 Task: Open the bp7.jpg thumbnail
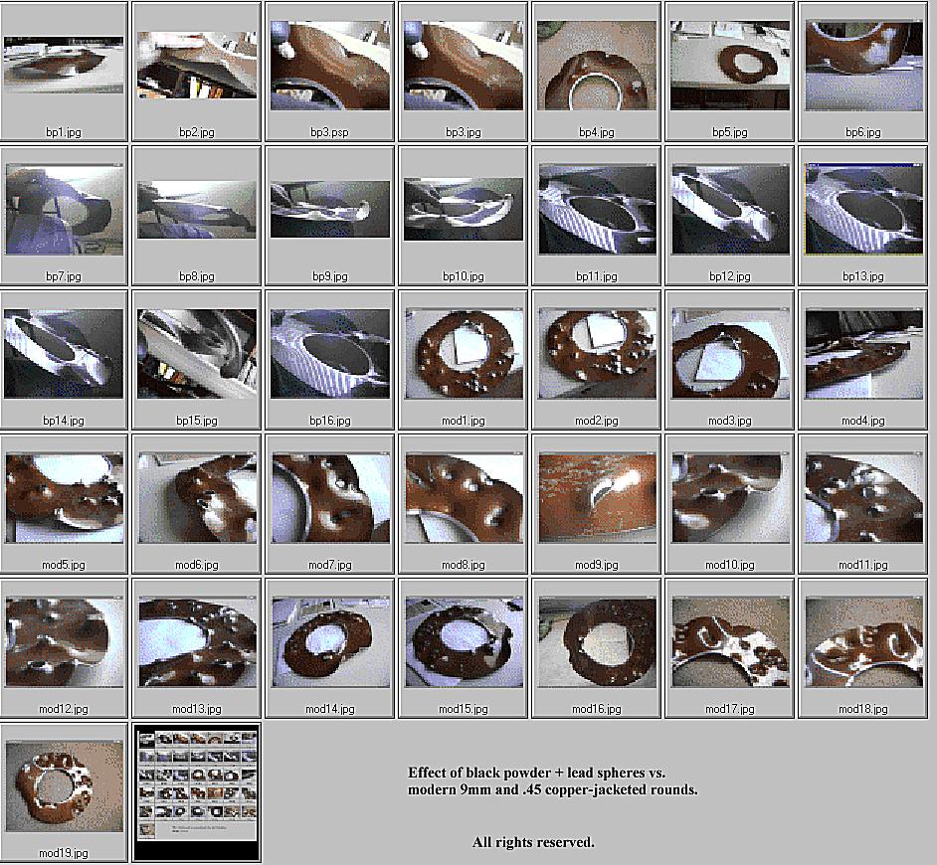pyautogui.click(x=64, y=210)
